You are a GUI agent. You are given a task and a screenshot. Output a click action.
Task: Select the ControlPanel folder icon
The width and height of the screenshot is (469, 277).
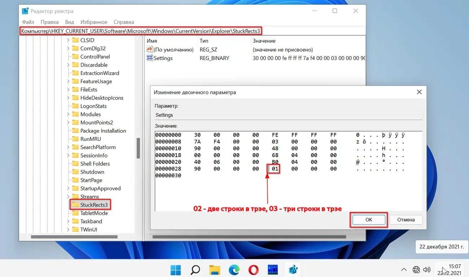pyautogui.click(x=75, y=57)
